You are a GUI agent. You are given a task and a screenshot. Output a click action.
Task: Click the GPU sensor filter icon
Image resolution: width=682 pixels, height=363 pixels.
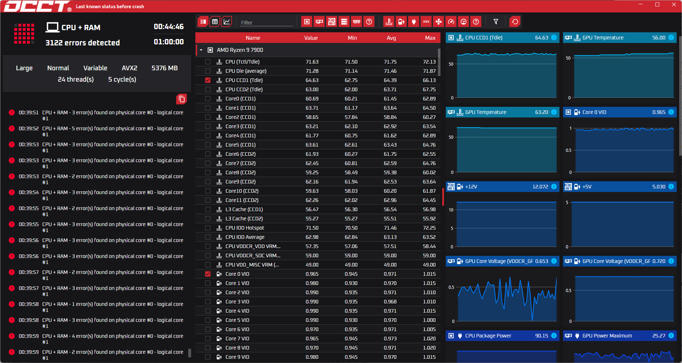coord(319,22)
